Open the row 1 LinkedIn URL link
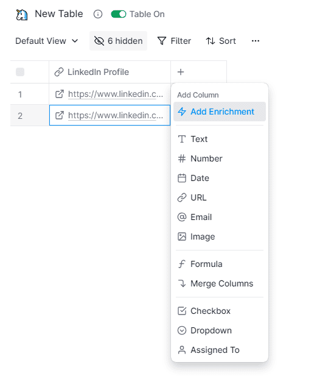This screenshot has height=384, width=331. pos(116,94)
